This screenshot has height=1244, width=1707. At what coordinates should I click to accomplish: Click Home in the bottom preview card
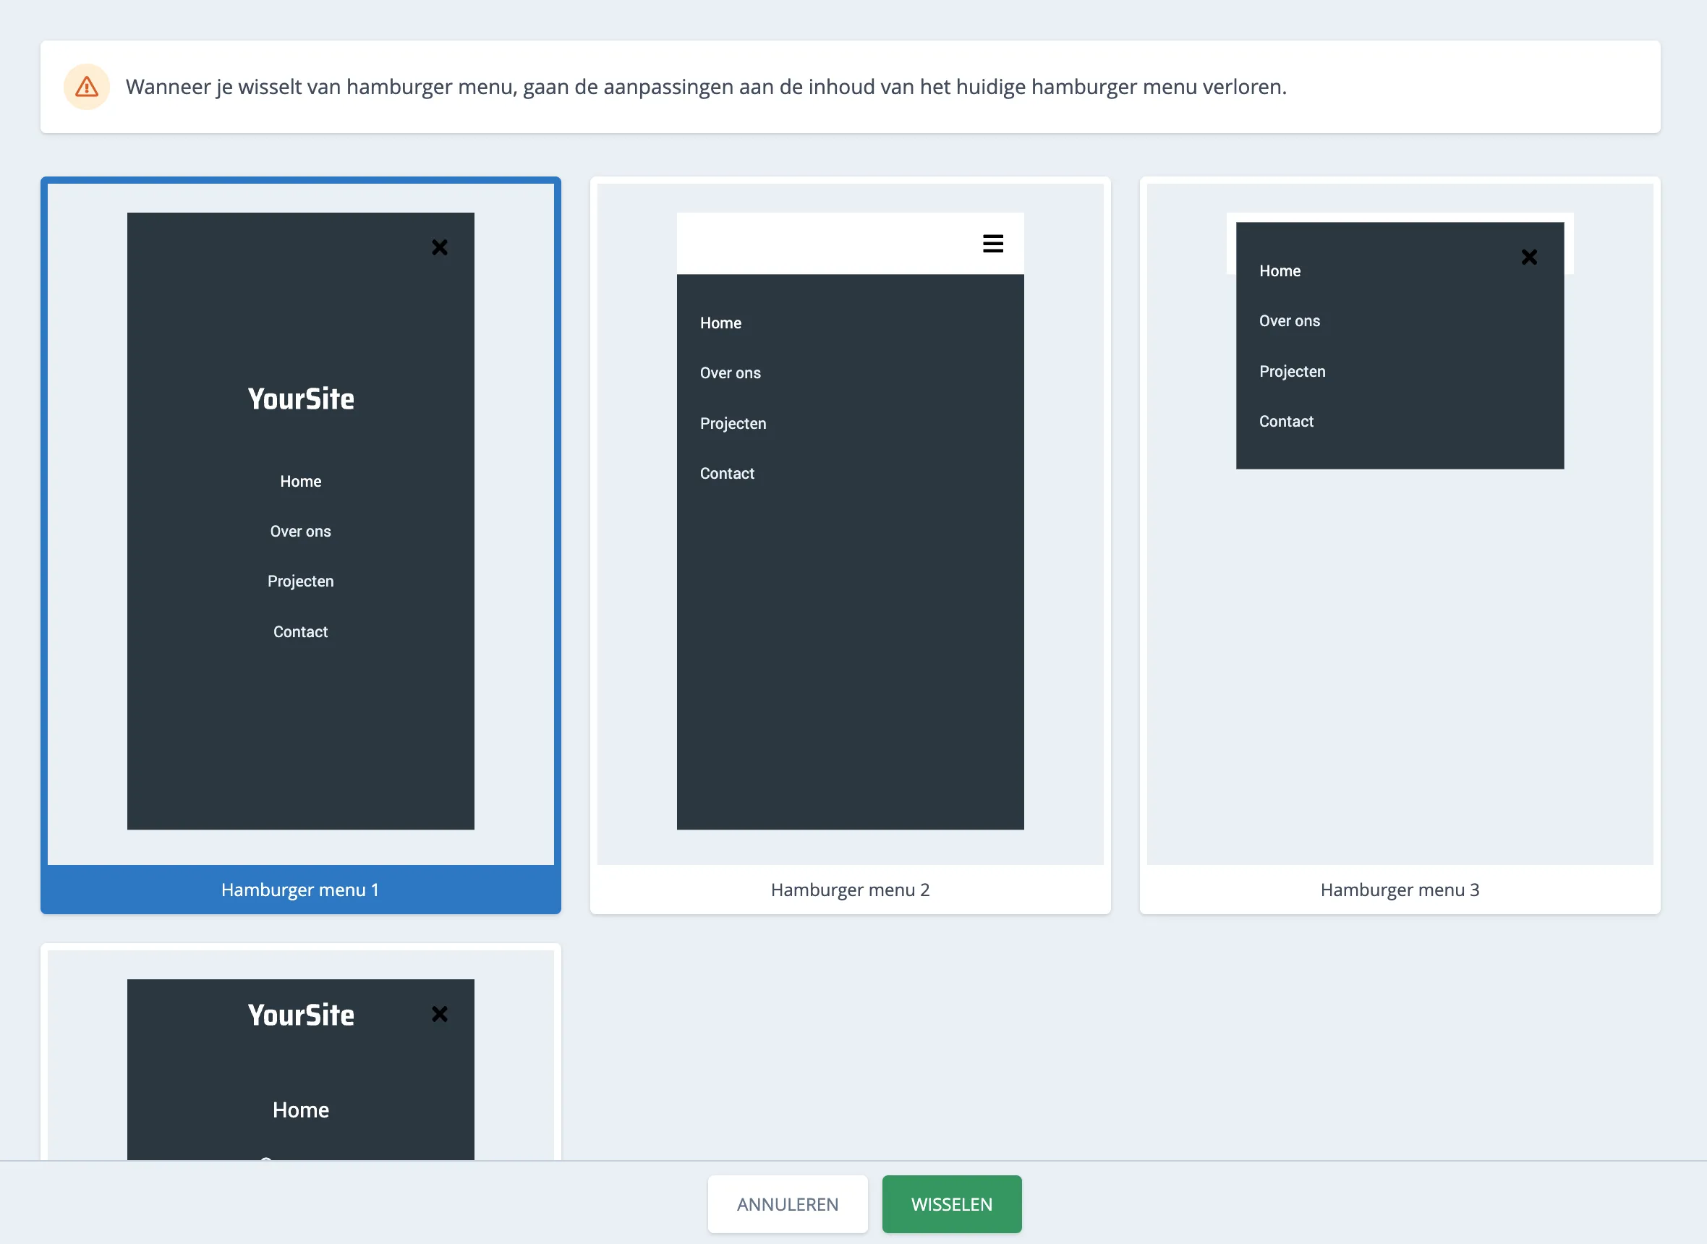pyautogui.click(x=300, y=1109)
